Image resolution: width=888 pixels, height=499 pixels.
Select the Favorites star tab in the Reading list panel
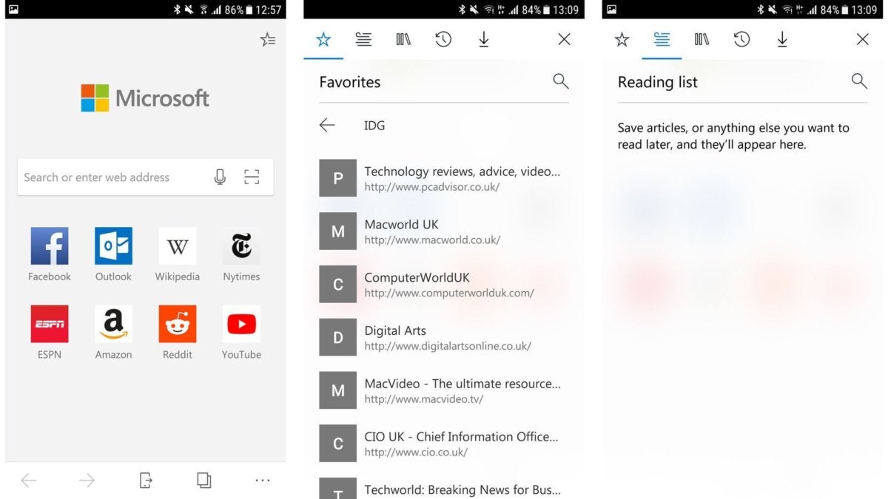pyautogui.click(x=622, y=39)
